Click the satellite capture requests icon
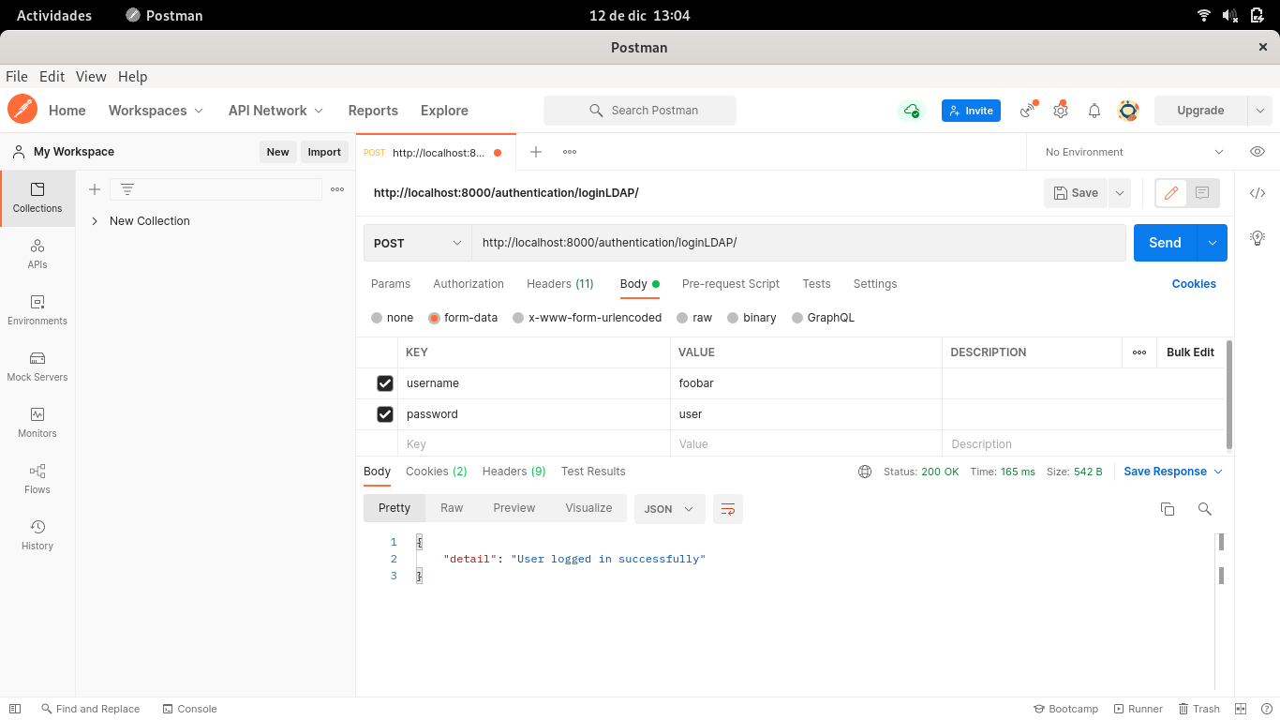The height and width of the screenshot is (720, 1280). coord(1029,111)
